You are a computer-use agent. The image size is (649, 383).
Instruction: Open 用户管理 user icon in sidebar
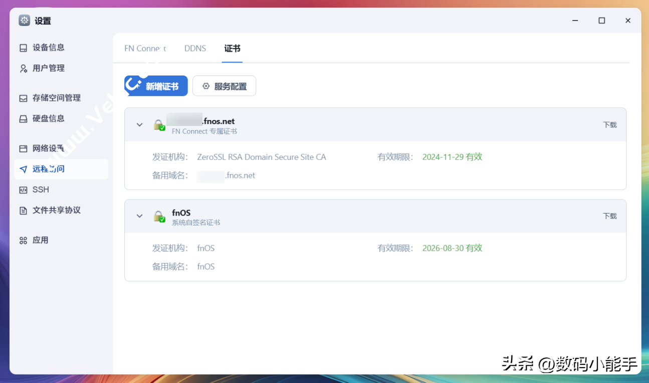tap(23, 68)
